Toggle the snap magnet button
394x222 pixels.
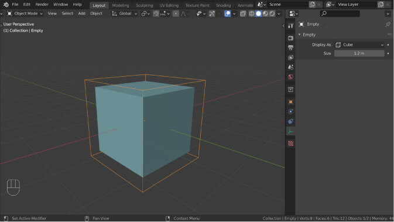(x=156, y=13)
